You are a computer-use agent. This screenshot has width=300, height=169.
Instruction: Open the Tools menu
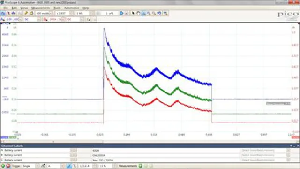pyautogui.click(x=57, y=8)
